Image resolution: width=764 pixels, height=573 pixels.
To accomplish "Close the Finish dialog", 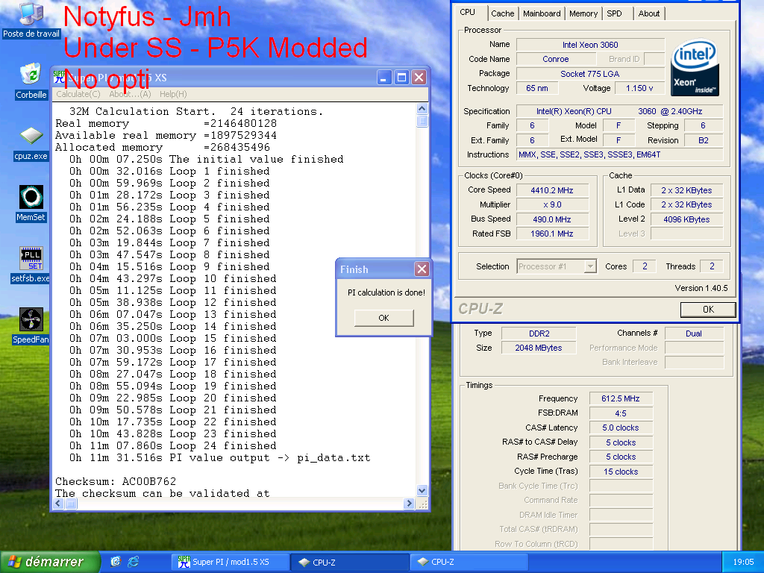I will (422, 269).
